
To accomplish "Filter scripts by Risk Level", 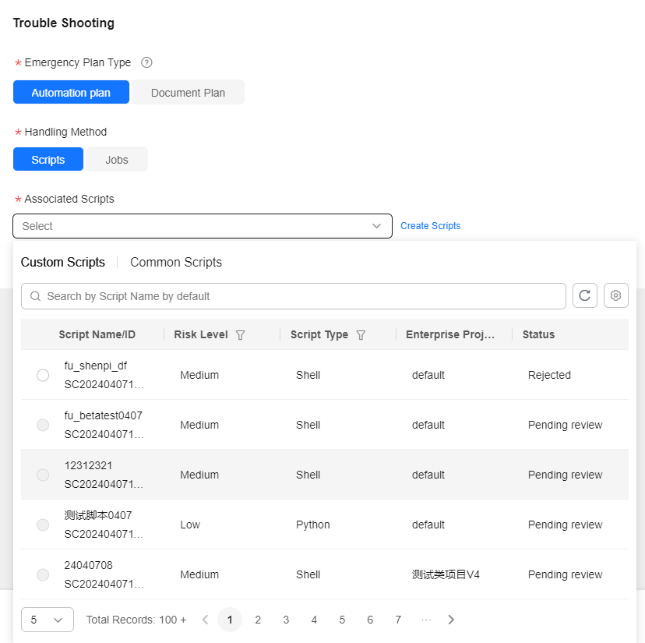I will click(240, 335).
